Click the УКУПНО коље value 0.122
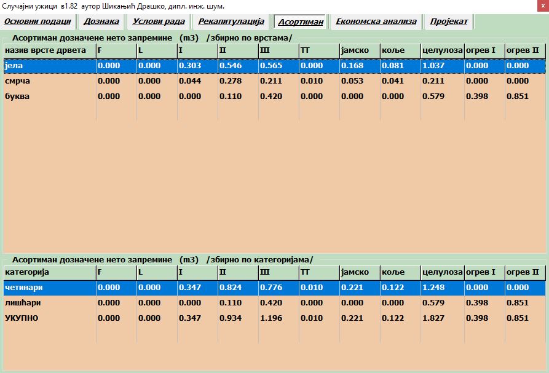 click(x=393, y=318)
